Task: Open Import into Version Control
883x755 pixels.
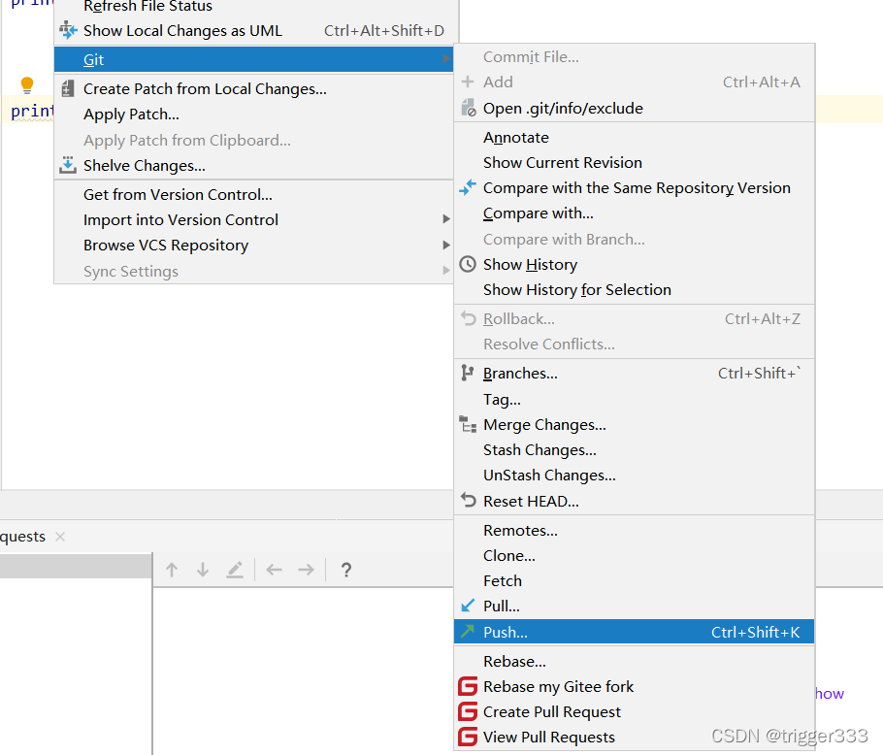Action: pyautogui.click(x=253, y=219)
